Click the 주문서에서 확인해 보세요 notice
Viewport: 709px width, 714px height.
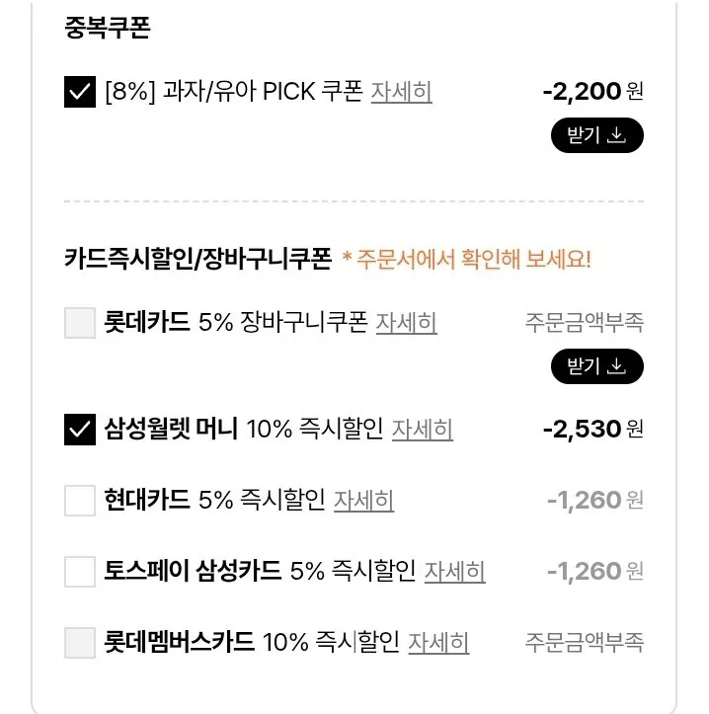click(x=466, y=260)
